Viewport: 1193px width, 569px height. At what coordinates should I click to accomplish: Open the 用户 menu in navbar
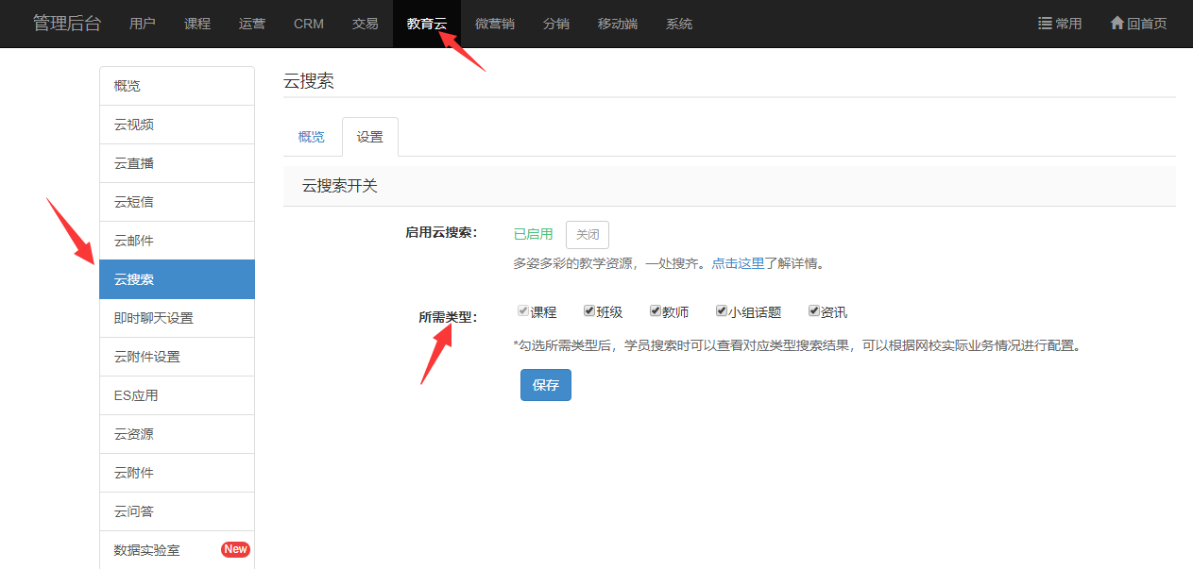tap(143, 24)
